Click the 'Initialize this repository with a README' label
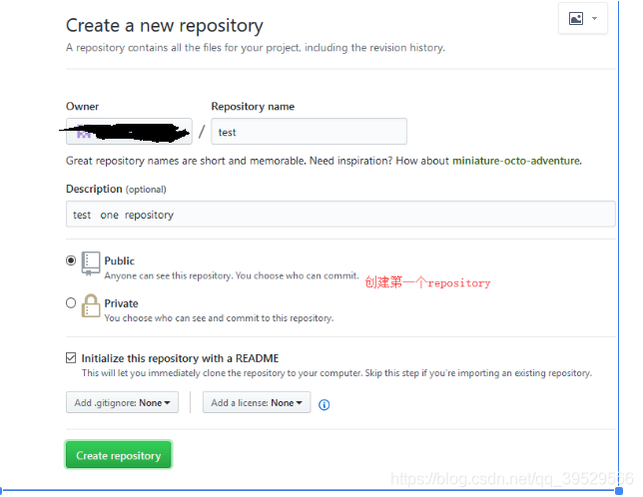This screenshot has height=497, width=643. pyautogui.click(x=180, y=358)
